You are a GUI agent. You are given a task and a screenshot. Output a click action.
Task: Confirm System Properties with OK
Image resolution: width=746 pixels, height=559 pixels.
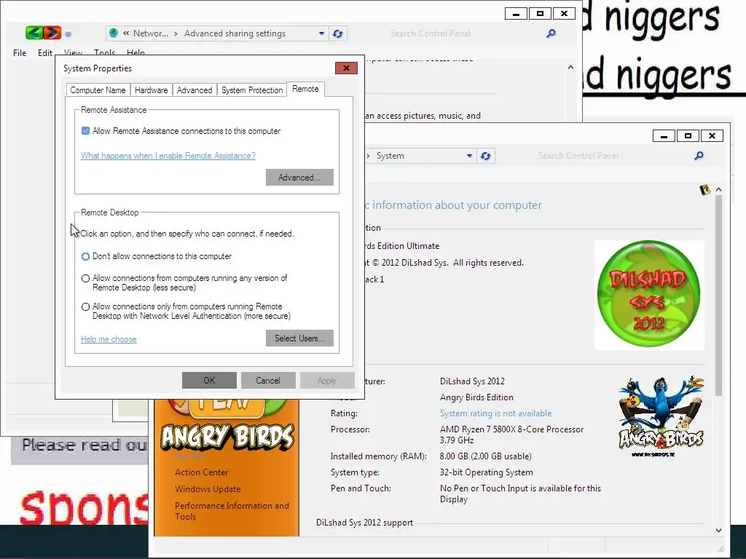209,380
